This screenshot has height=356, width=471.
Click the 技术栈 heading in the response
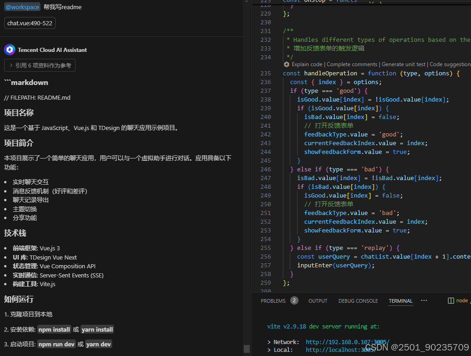(15, 233)
